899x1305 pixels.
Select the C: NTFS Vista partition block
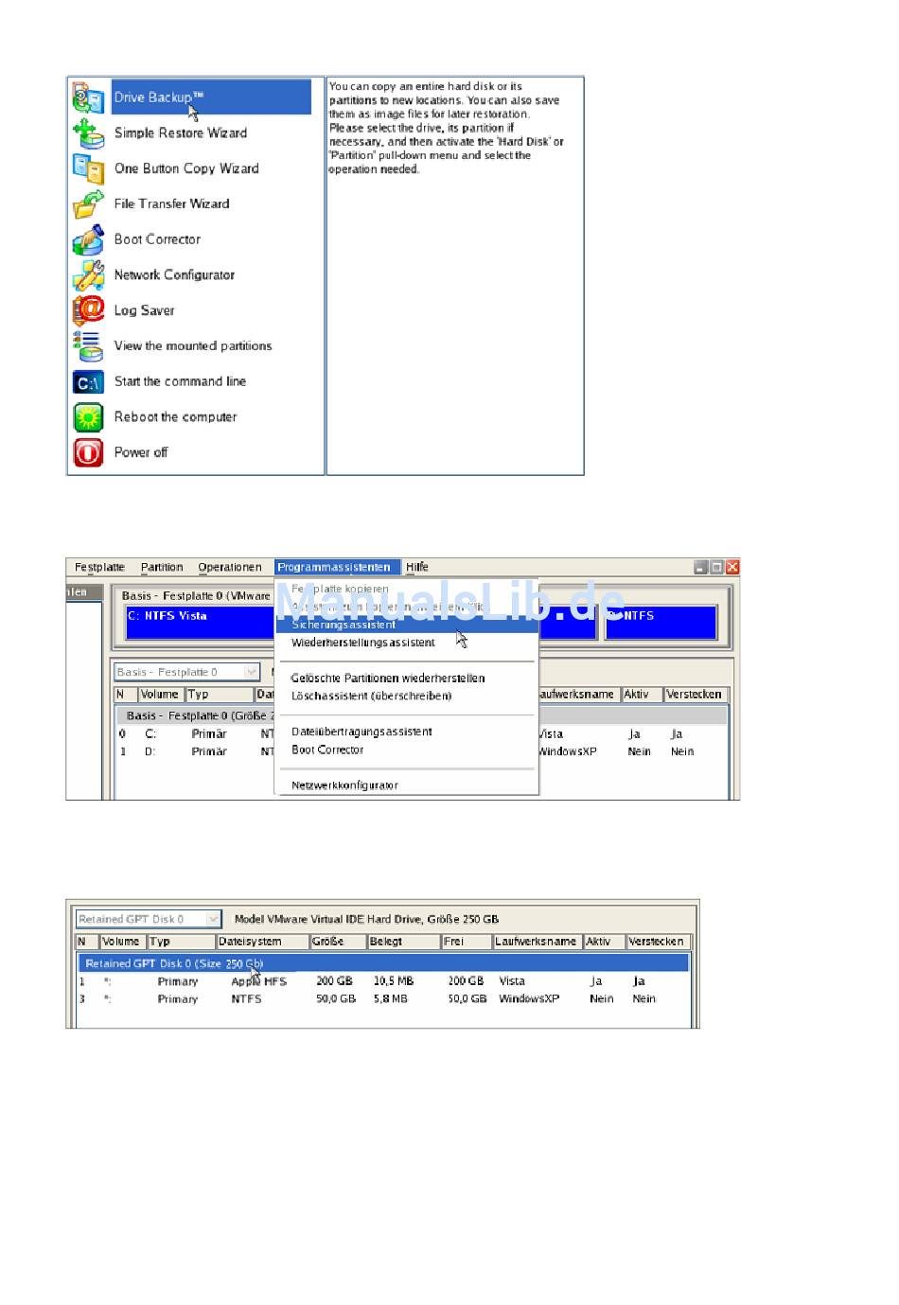200,623
